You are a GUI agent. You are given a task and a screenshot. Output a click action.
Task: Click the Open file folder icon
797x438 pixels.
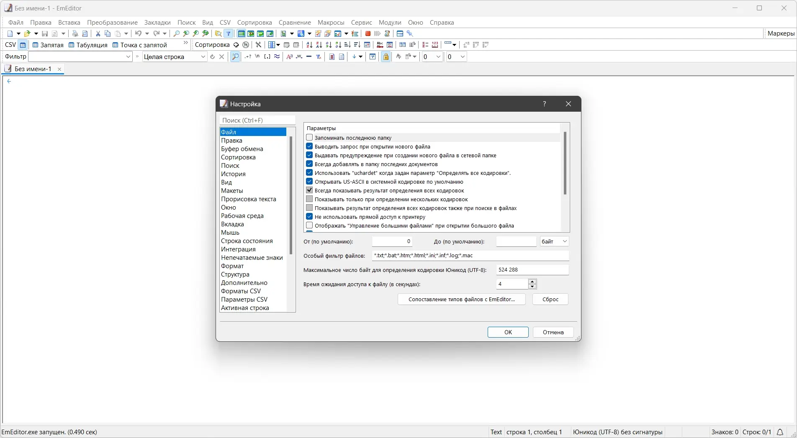click(27, 33)
